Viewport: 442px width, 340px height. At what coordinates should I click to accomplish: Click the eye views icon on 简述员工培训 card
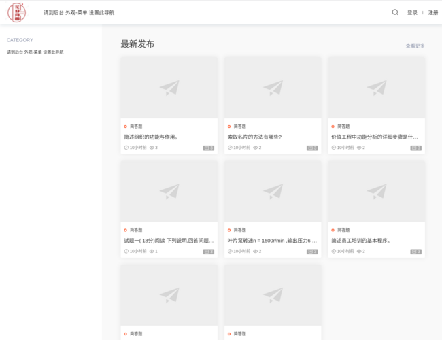point(359,251)
